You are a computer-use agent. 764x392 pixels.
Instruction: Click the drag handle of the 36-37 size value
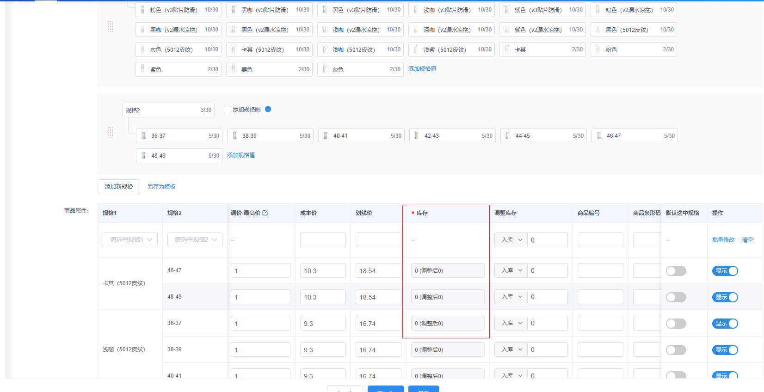pyautogui.click(x=143, y=136)
